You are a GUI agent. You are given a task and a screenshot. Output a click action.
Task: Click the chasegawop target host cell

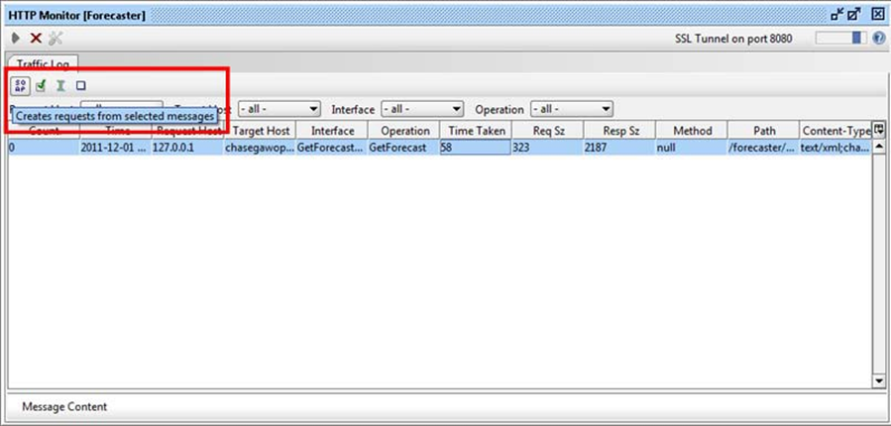pos(261,148)
